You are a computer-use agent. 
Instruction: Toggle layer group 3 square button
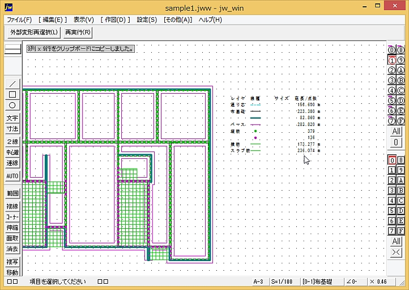(391, 190)
